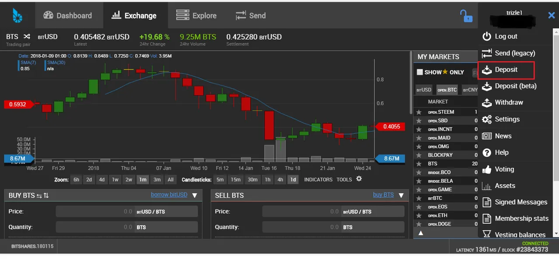The image size is (559, 268).
Task: Select the bitUSD markets tab
Action: coord(424,90)
